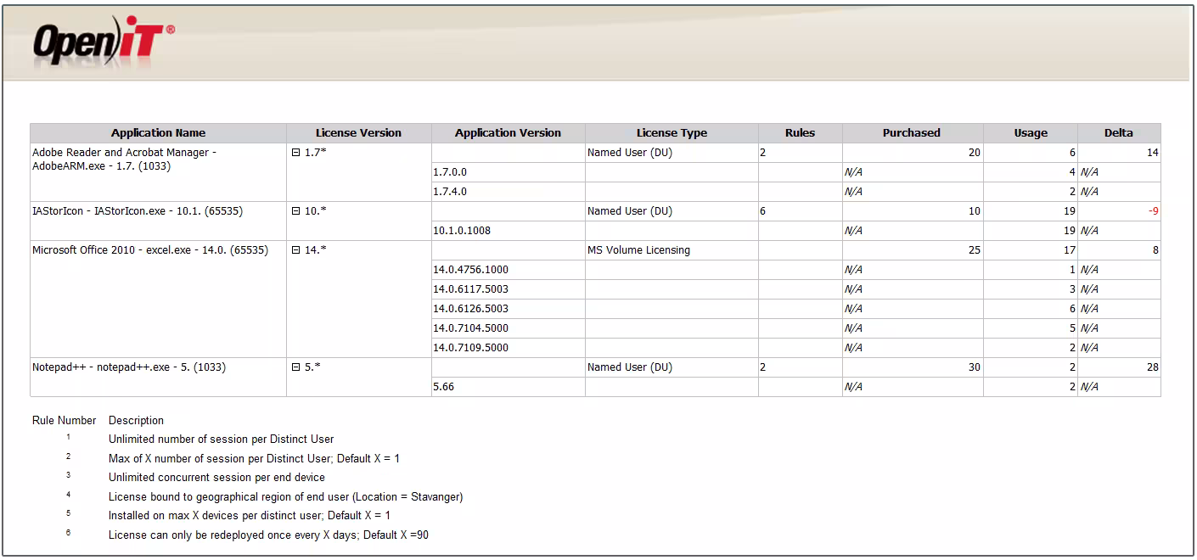Click the Application Name column header

[158, 133]
